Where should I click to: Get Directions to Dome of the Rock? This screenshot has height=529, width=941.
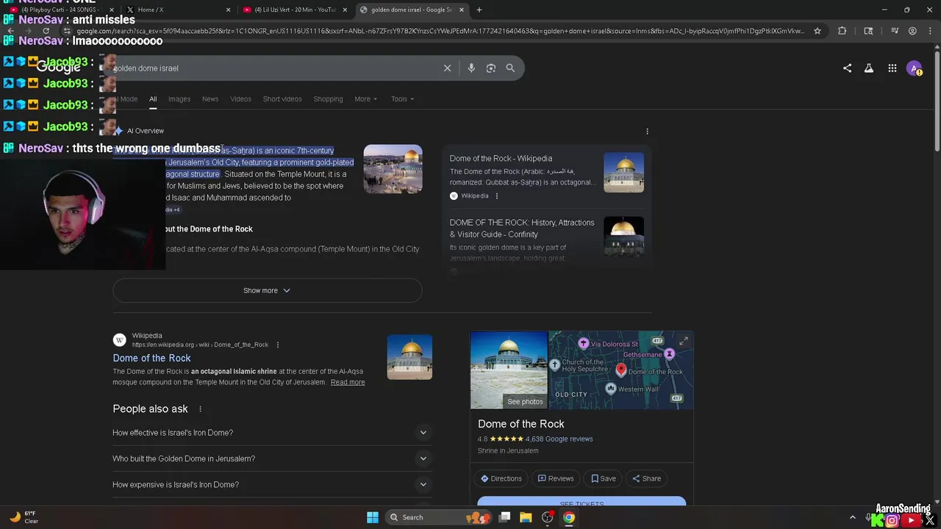point(501,478)
